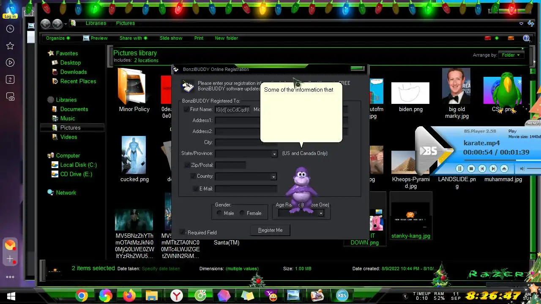Open Yahoo Messenger from taskbar
The image size is (541, 304).
tap(271, 296)
